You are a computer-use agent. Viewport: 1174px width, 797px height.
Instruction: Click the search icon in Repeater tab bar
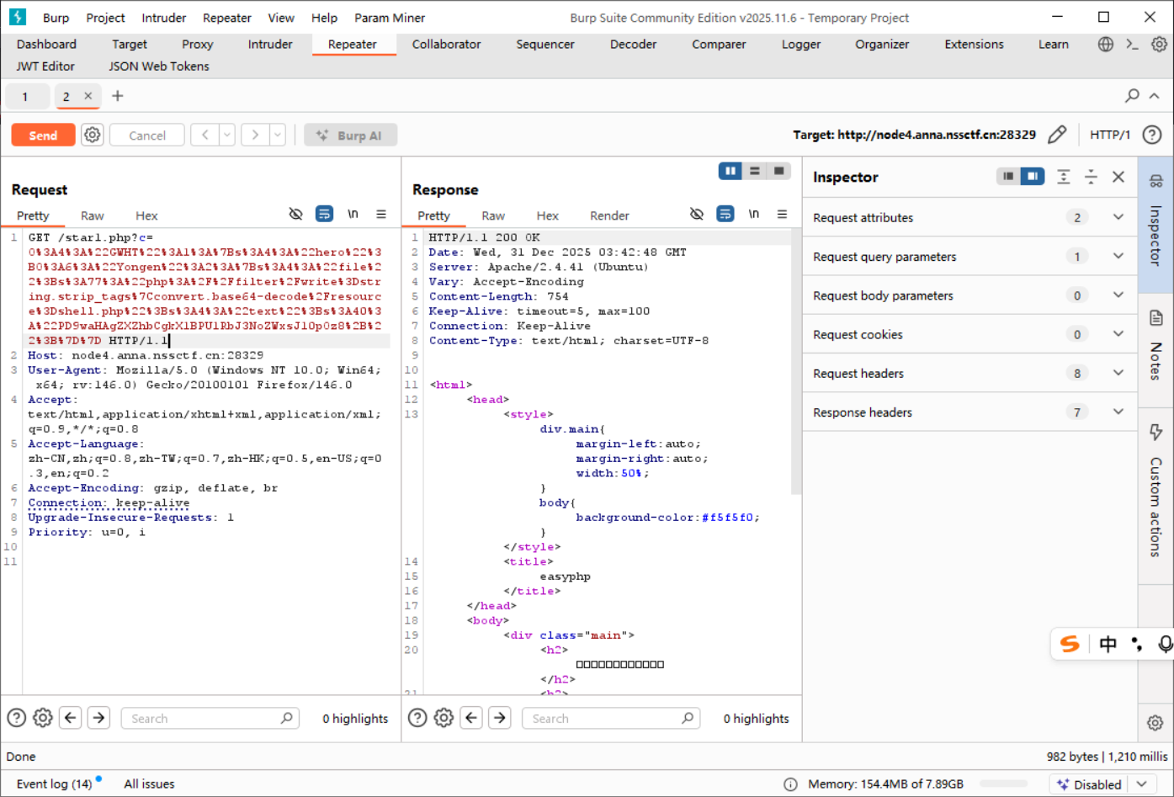coord(1132,96)
